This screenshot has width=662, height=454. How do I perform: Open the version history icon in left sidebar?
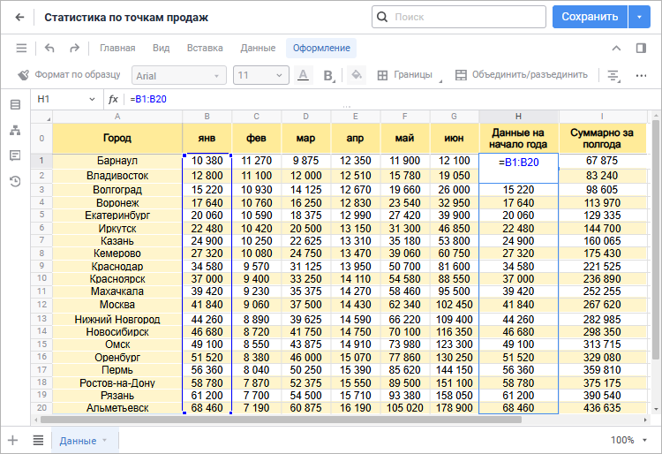15,181
